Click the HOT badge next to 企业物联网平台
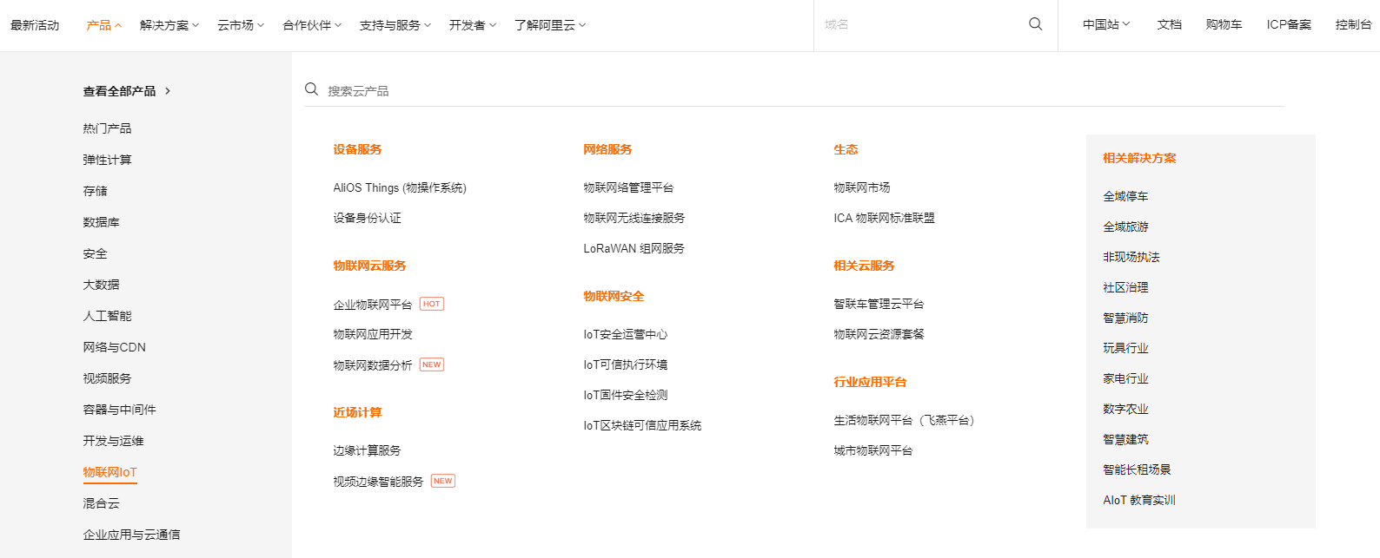The height and width of the screenshot is (558, 1380). (432, 304)
